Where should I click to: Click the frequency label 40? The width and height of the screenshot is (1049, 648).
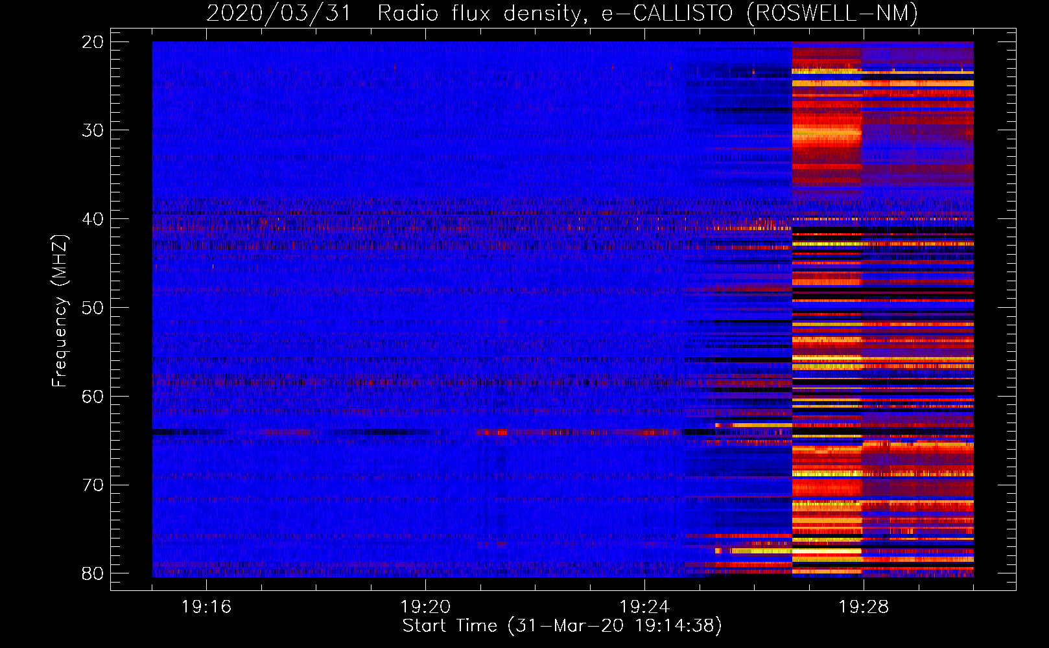(93, 219)
